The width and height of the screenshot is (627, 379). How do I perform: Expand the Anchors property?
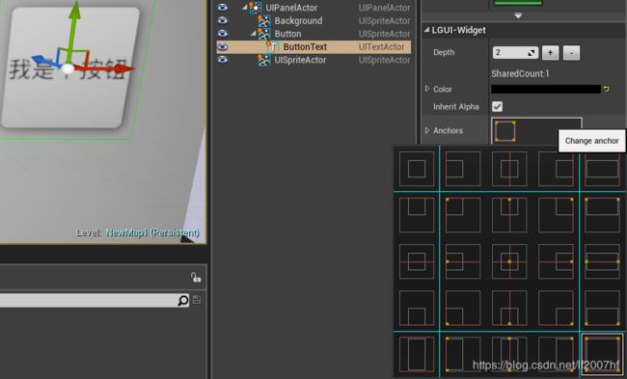427,130
